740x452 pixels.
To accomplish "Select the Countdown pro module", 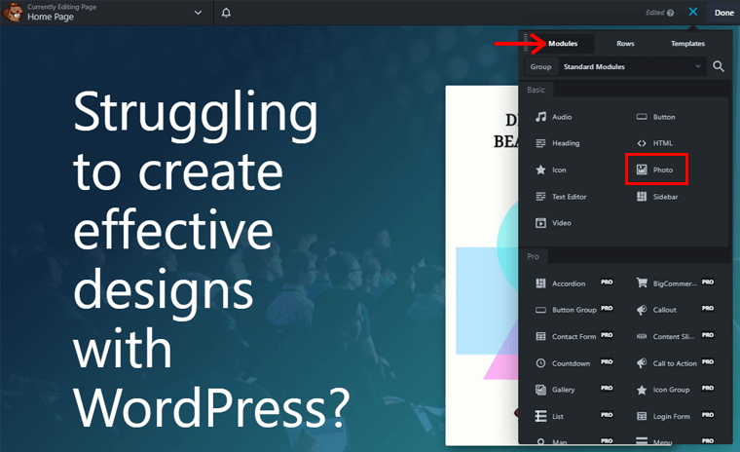I will tap(568, 363).
